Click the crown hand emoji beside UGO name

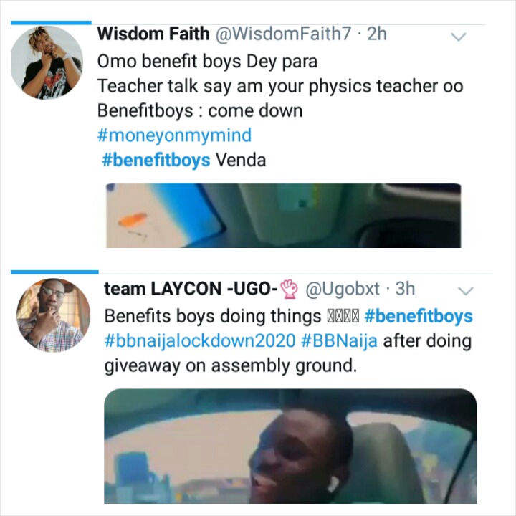(290, 289)
